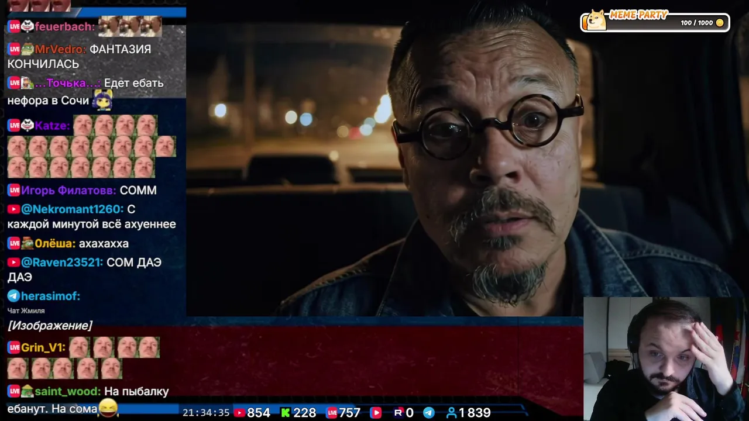Click the username Katze in chat
This screenshot has height=421, width=749.
[52, 126]
